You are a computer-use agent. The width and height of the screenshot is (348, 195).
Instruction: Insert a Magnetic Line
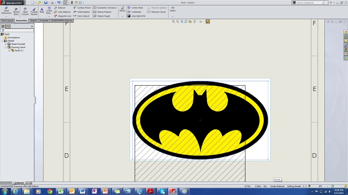[x=63, y=16]
